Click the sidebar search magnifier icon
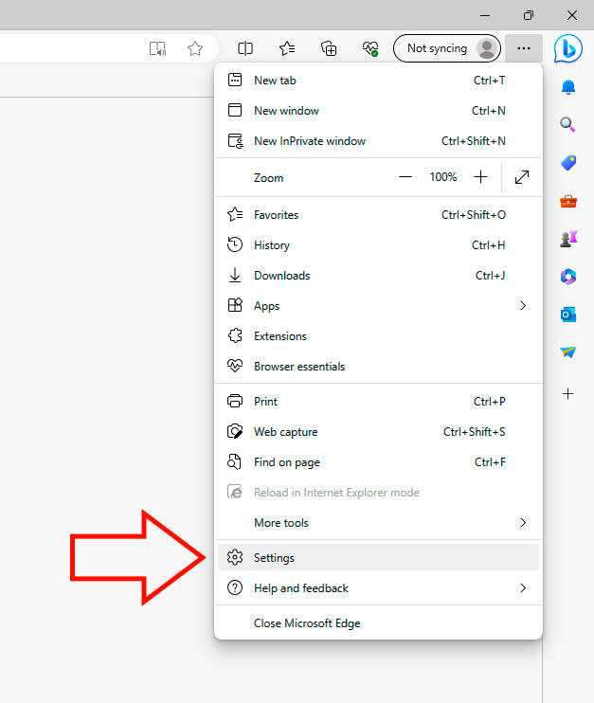The height and width of the screenshot is (703, 594). tap(568, 124)
